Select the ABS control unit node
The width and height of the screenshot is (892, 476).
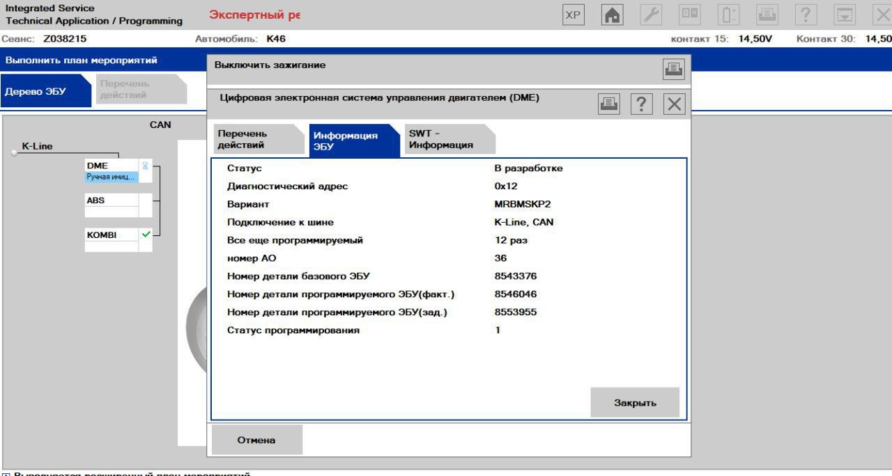[x=111, y=200]
